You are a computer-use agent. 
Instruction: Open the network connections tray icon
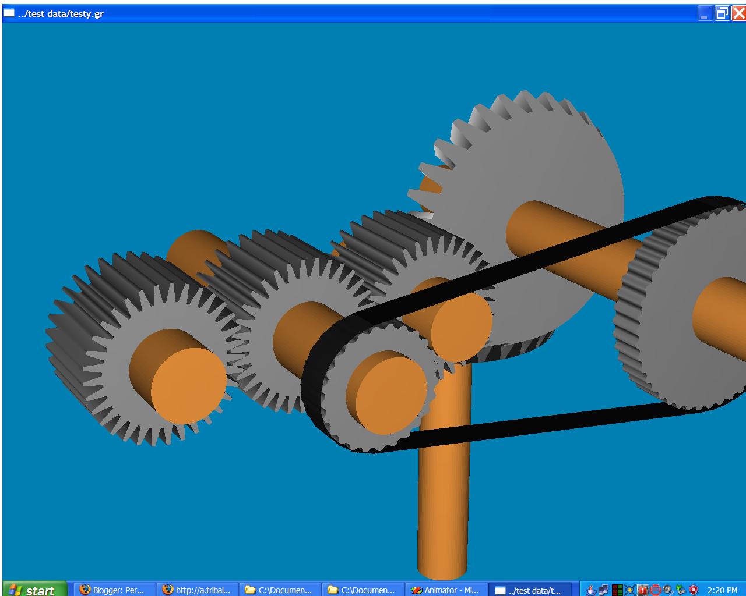pos(603,589)
